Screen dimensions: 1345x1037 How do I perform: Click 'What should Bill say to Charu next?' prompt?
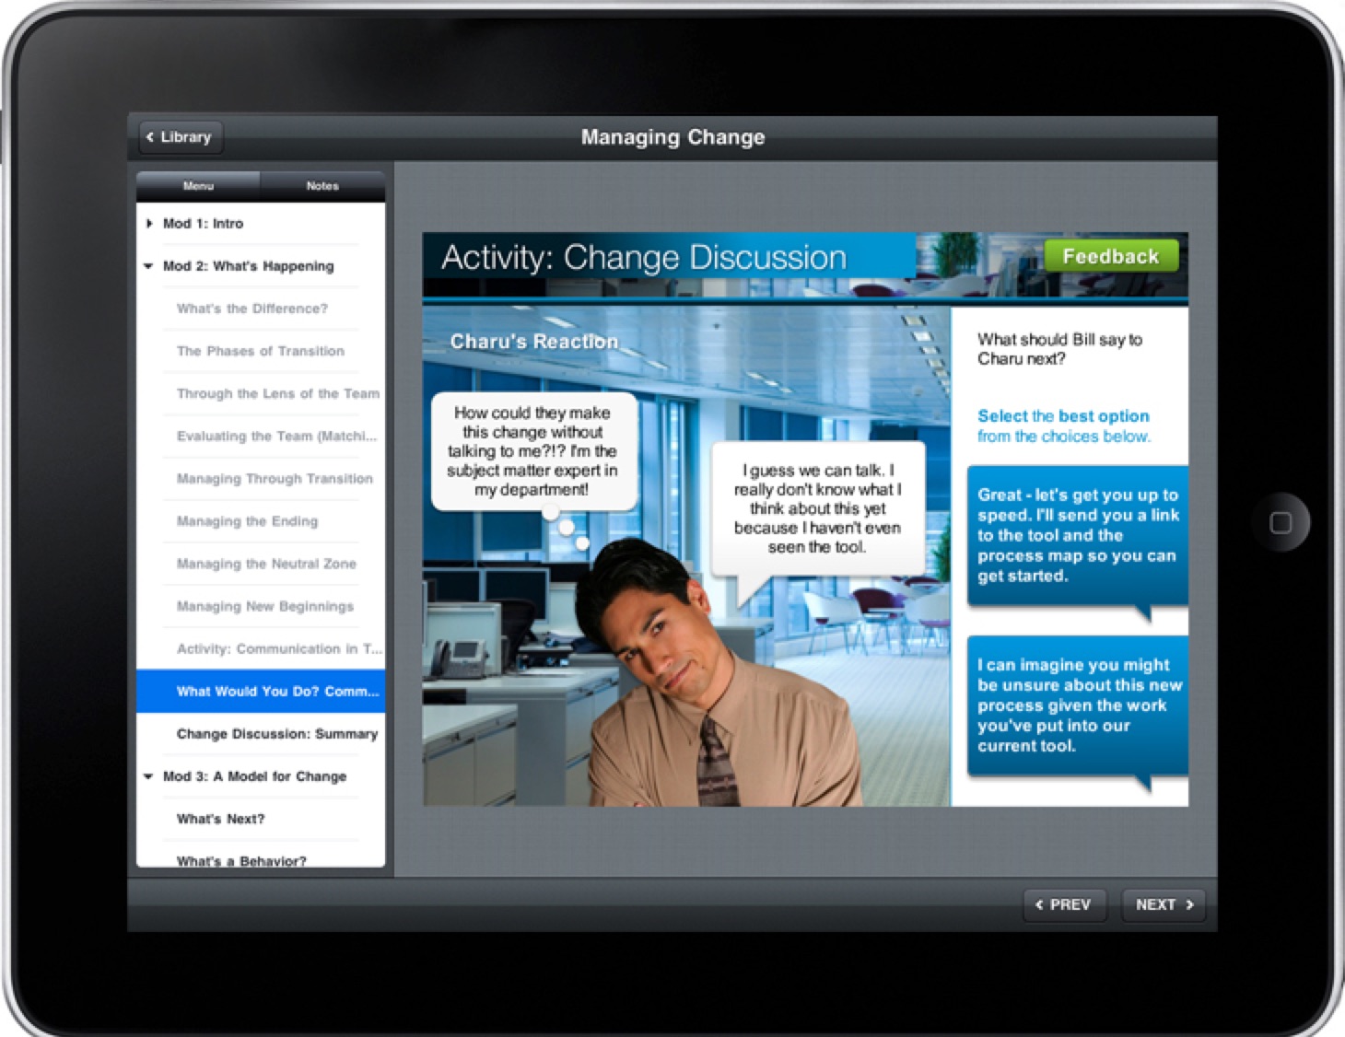point(1059,349)
